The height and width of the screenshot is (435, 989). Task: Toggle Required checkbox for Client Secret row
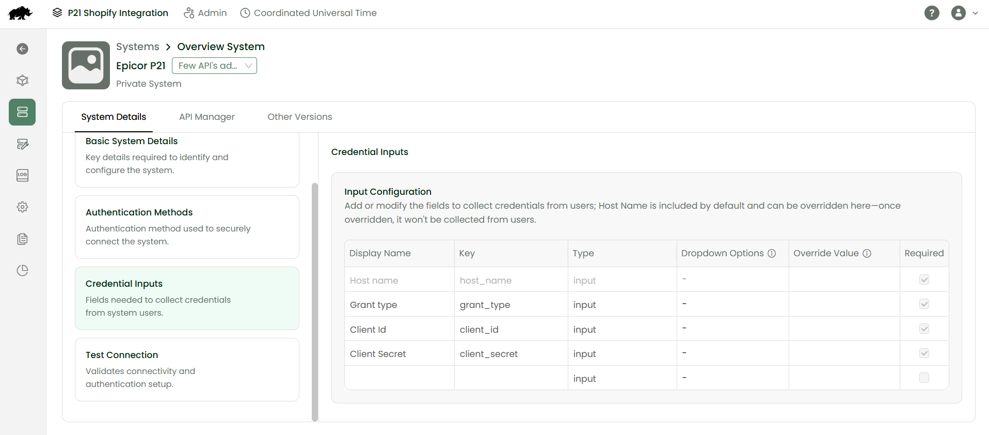(924, 353)
